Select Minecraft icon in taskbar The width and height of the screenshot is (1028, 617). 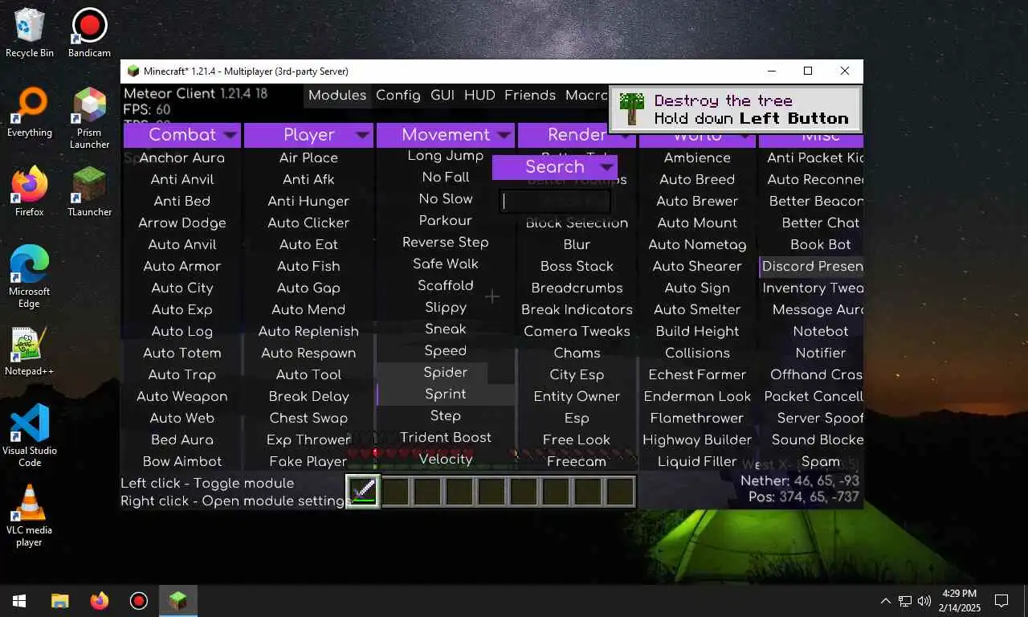178,601
